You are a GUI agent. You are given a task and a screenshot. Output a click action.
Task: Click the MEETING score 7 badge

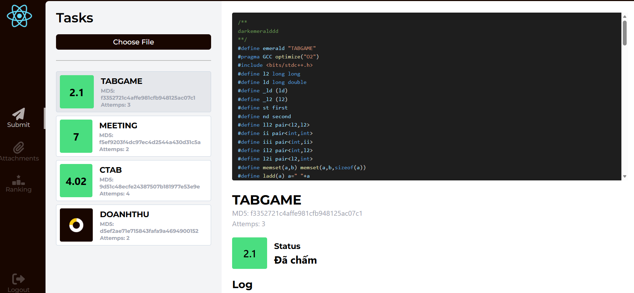pos(76,136)
